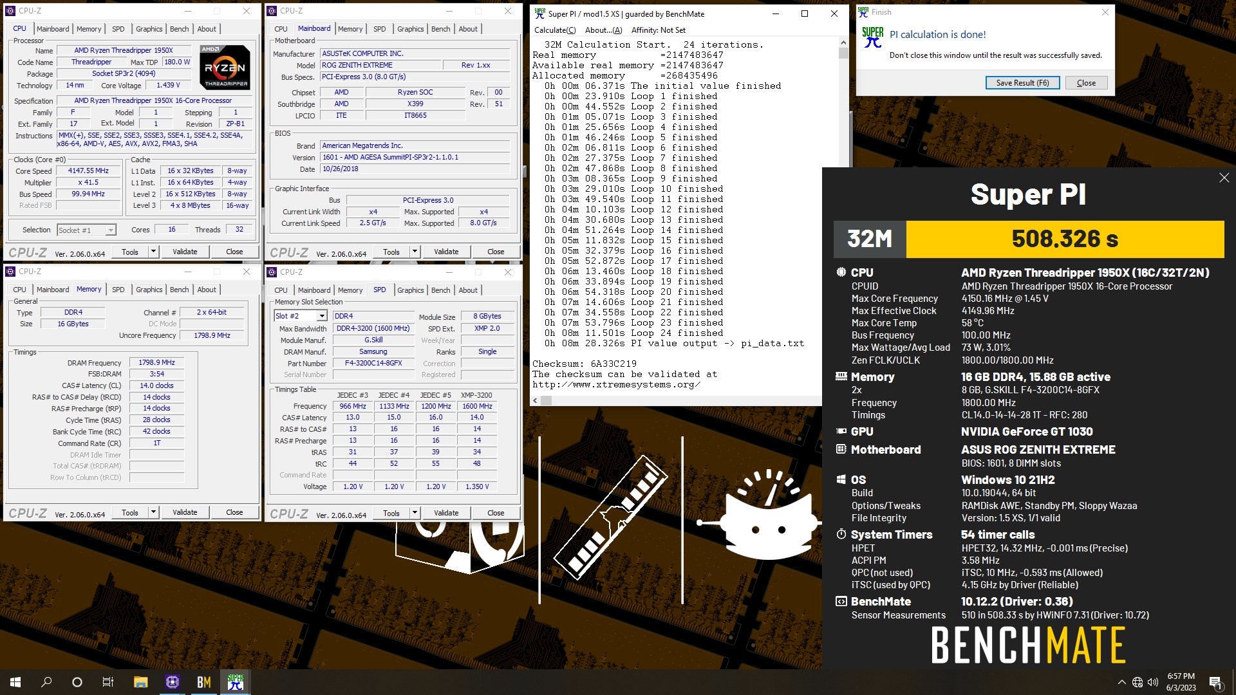The width and height of the screenshot is (1236, 695).
Task: Click Super PI horizontal scrollbar left arrow
Action: click(x=536, y=400)
